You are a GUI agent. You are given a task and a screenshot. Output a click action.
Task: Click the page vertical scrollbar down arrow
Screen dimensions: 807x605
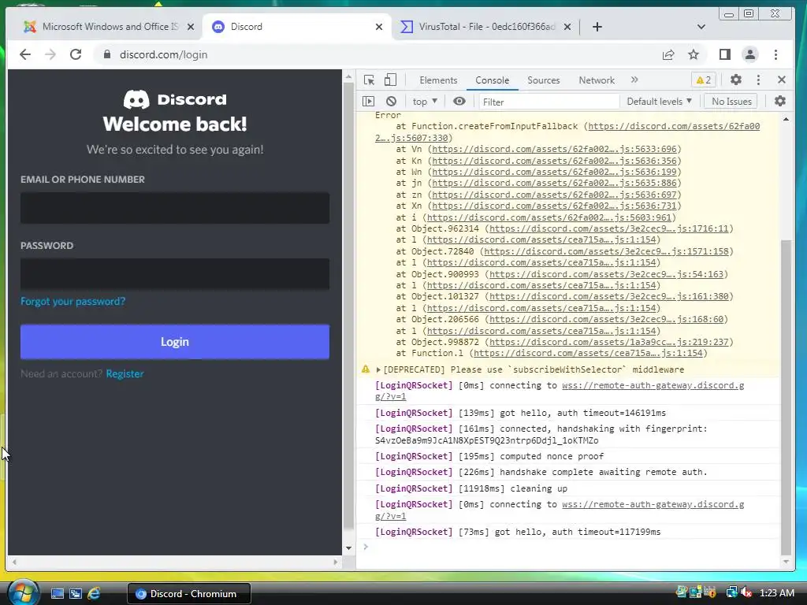348,548
